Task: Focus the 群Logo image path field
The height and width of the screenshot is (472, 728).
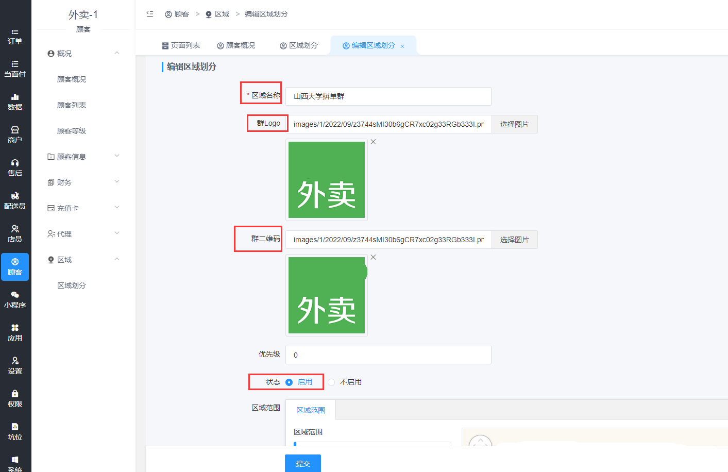Action: pos(389,124)
